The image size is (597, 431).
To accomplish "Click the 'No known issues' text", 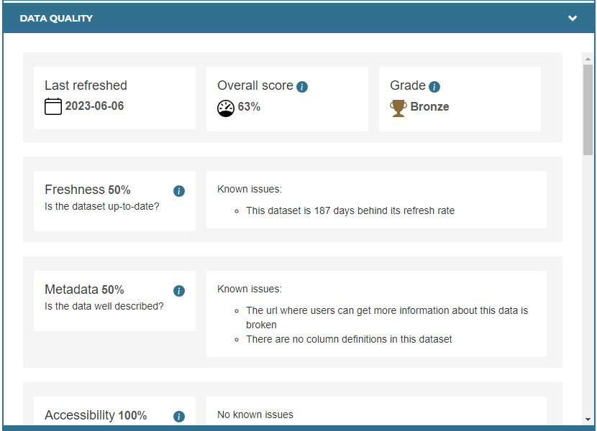I will click(x=255, y=414).
